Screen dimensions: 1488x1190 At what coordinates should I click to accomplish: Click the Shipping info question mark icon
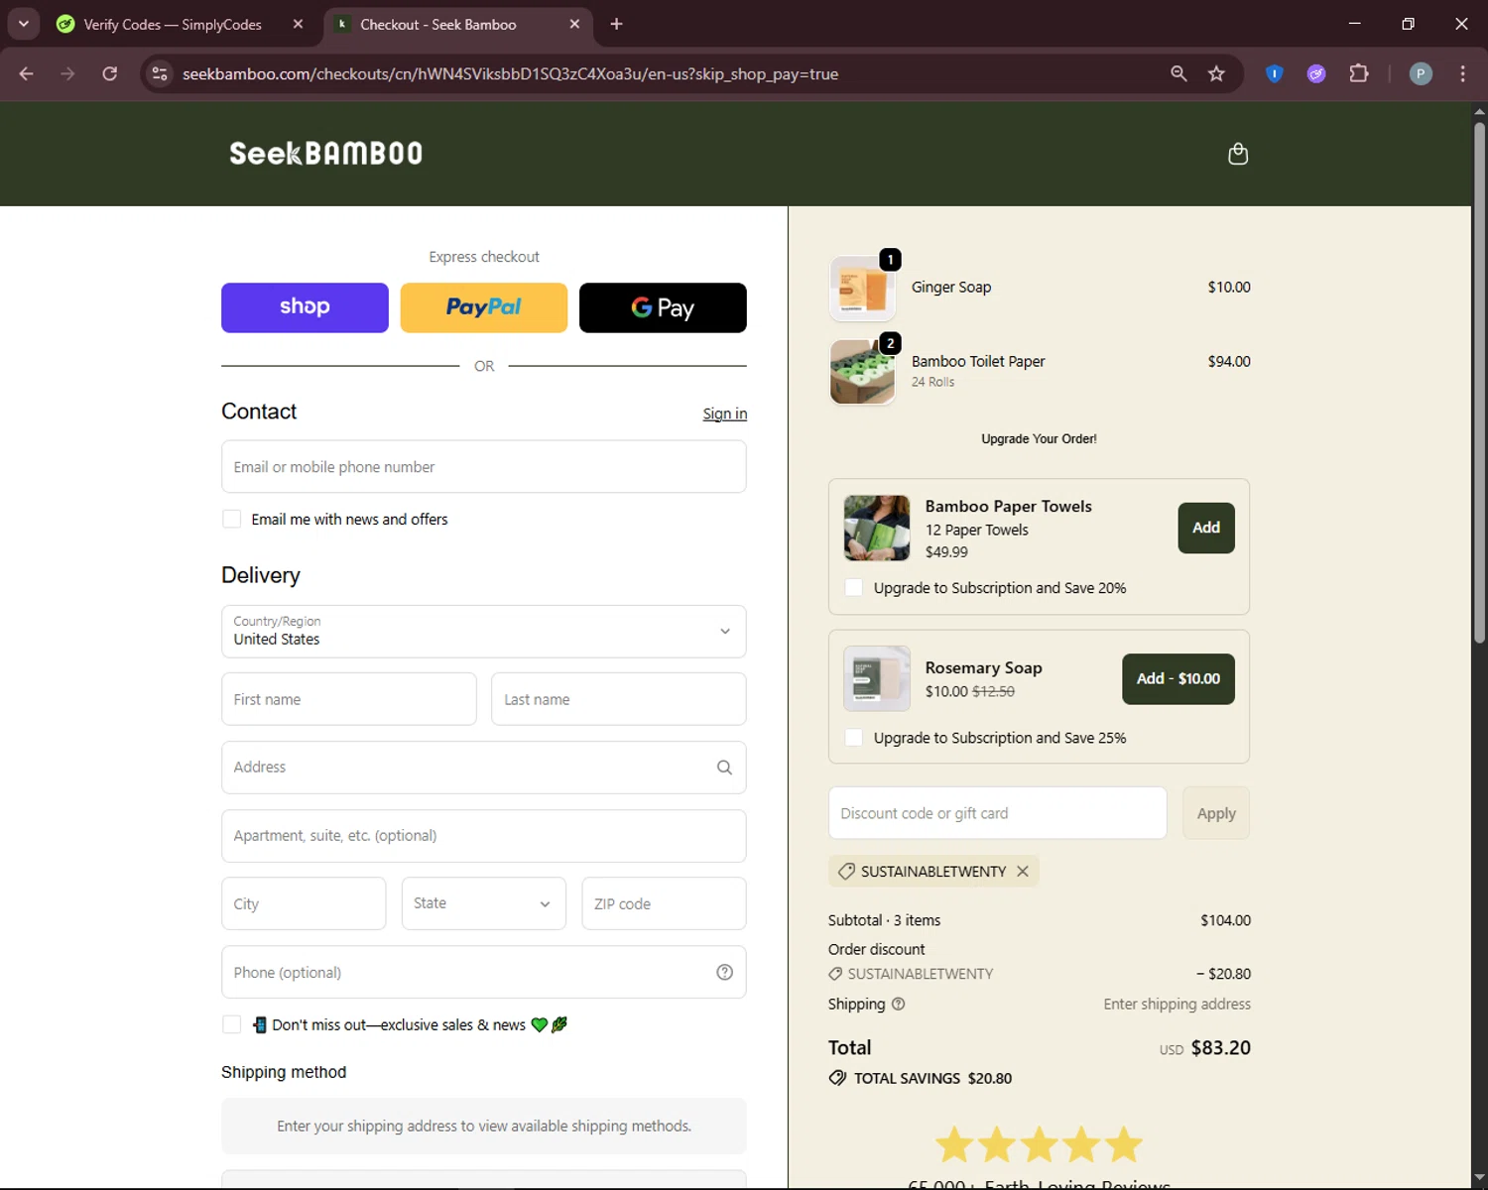point(898,1004)
